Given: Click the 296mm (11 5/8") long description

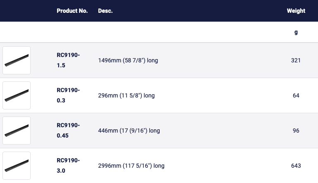Looking at the screenshot, I should [127, 95].
